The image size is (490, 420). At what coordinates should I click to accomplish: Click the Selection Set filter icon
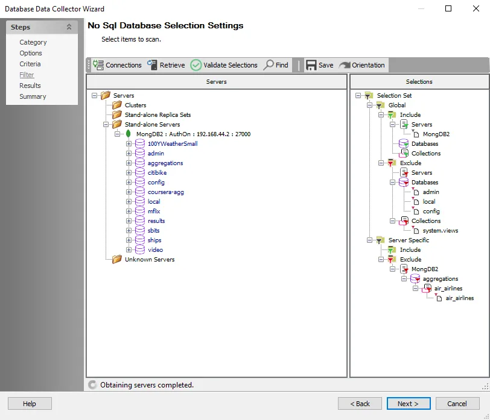pos(369,95)
